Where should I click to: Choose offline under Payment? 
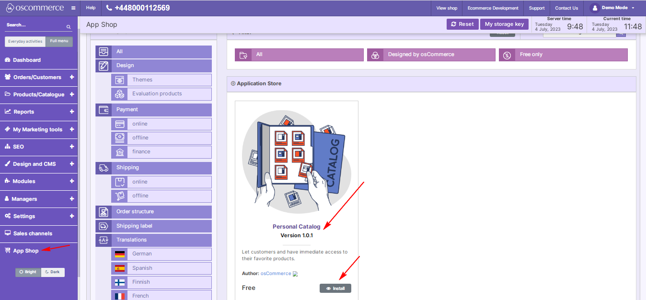[161, 138]
